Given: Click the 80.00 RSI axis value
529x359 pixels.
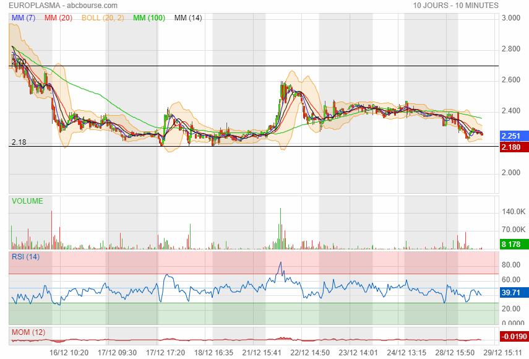Looking at the screenshot, I should coord(511,265).
